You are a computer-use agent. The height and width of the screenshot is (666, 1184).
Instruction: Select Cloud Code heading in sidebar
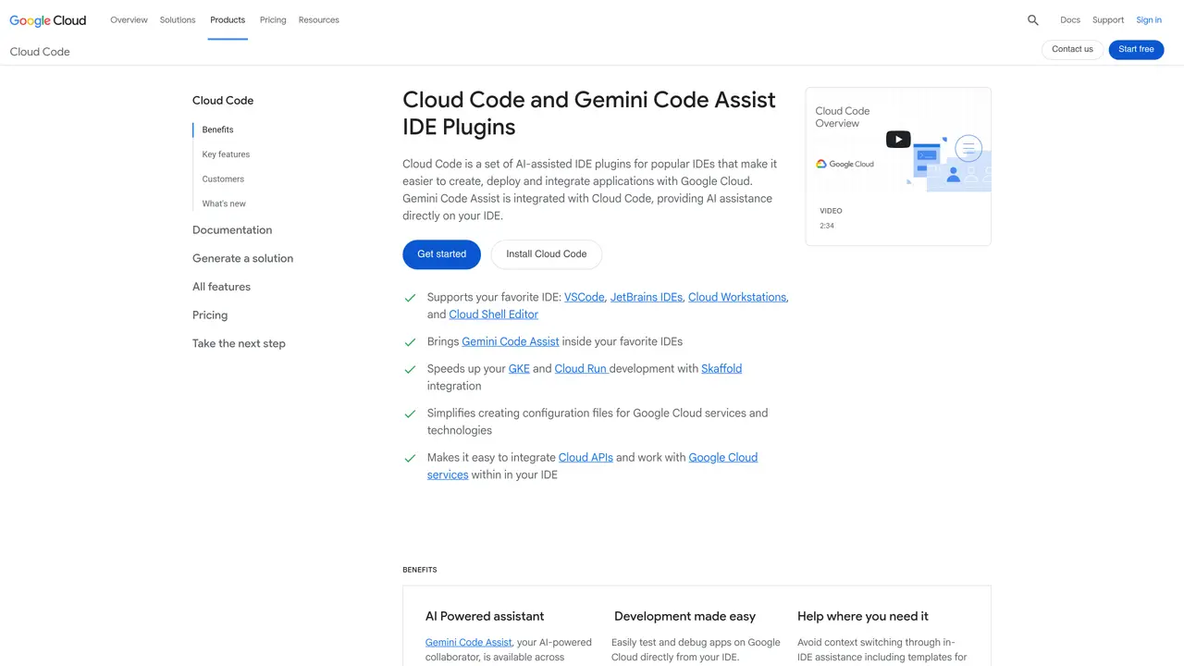click(x=223, y=100)
